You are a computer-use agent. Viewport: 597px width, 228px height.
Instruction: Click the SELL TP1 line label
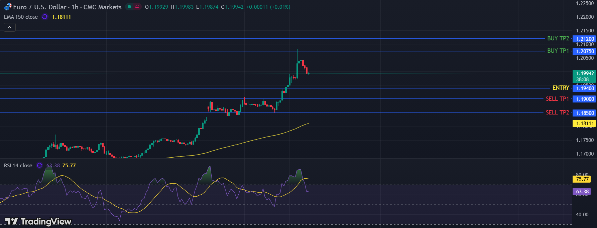point(557,99)
